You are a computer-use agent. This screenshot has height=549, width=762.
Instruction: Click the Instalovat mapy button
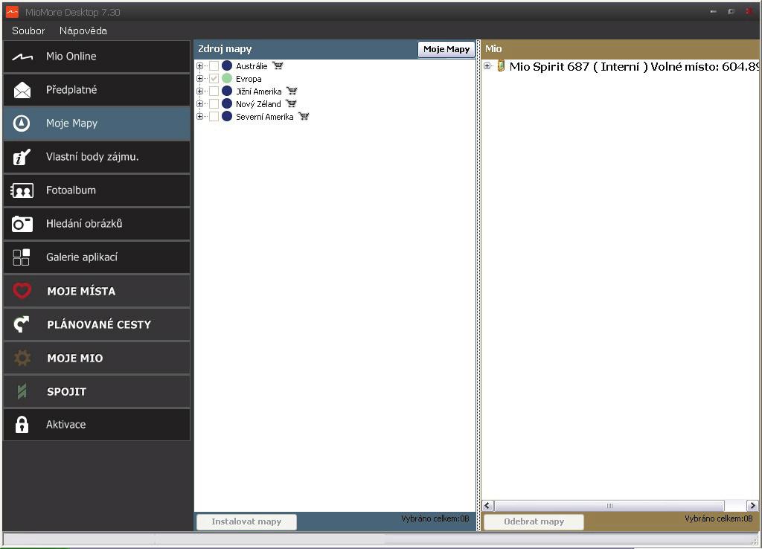[246, 521]
